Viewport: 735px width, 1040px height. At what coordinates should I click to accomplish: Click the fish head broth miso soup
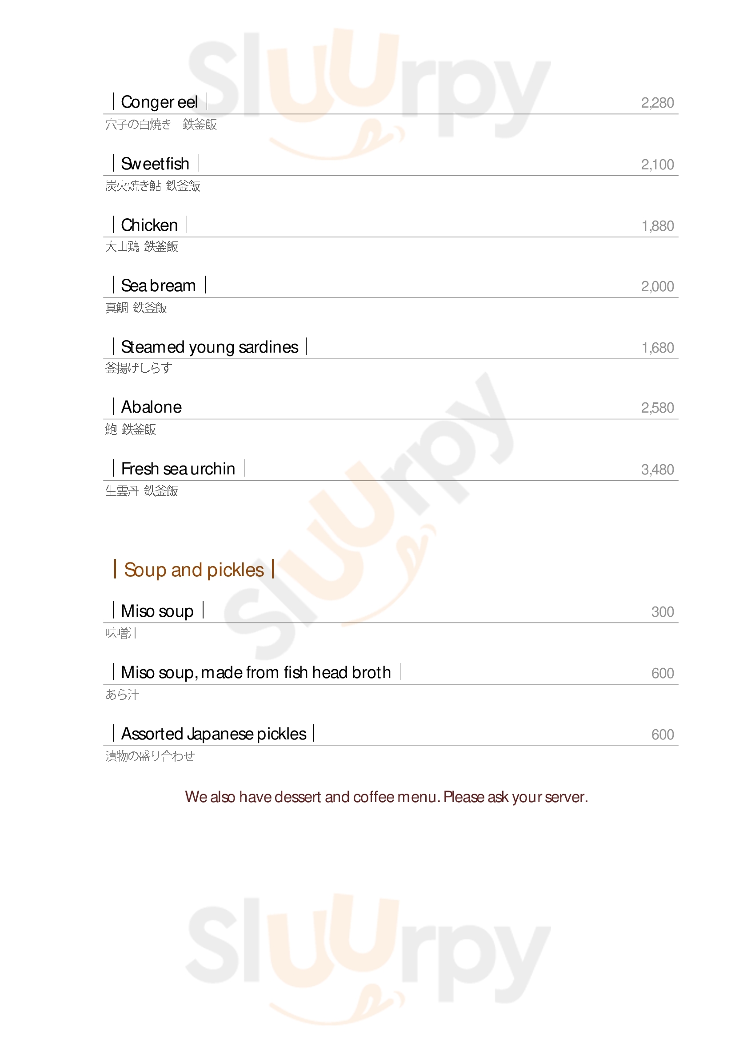(256, 673)
